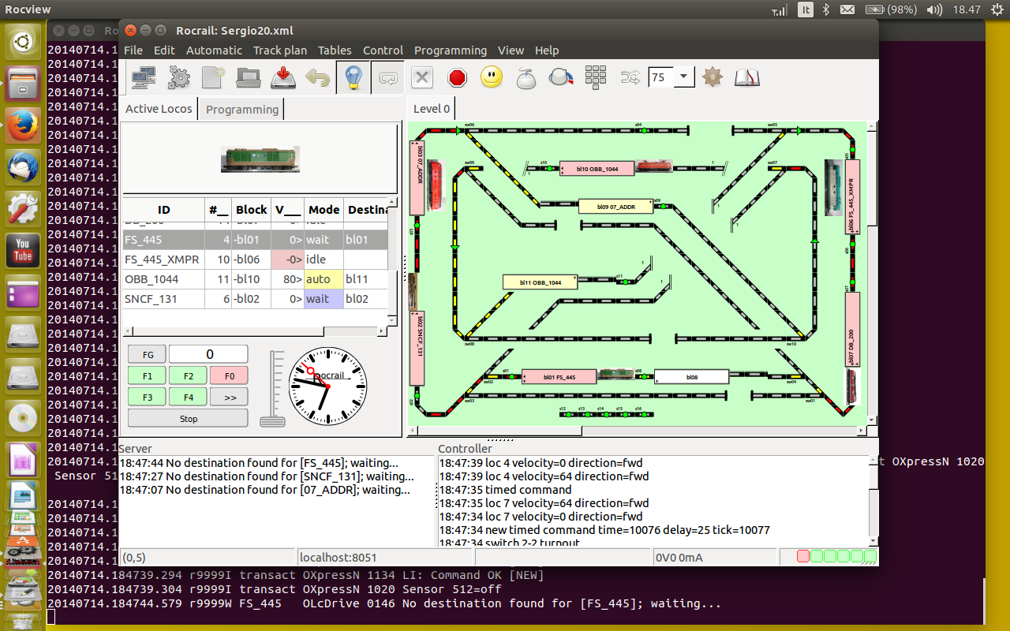Click the speed value field showing 0
This screenshot has height=631, width=1010.
click(x=208, y=354)
